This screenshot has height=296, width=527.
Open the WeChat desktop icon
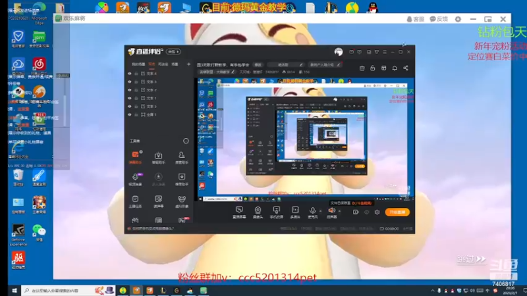point(39,233)
